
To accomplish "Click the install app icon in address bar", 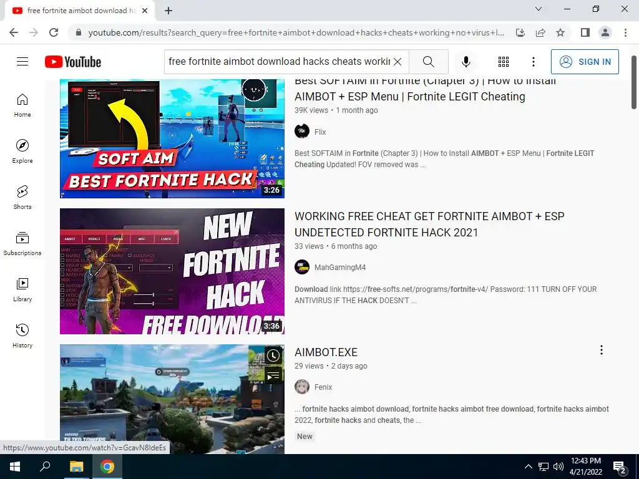I will 520,32.
